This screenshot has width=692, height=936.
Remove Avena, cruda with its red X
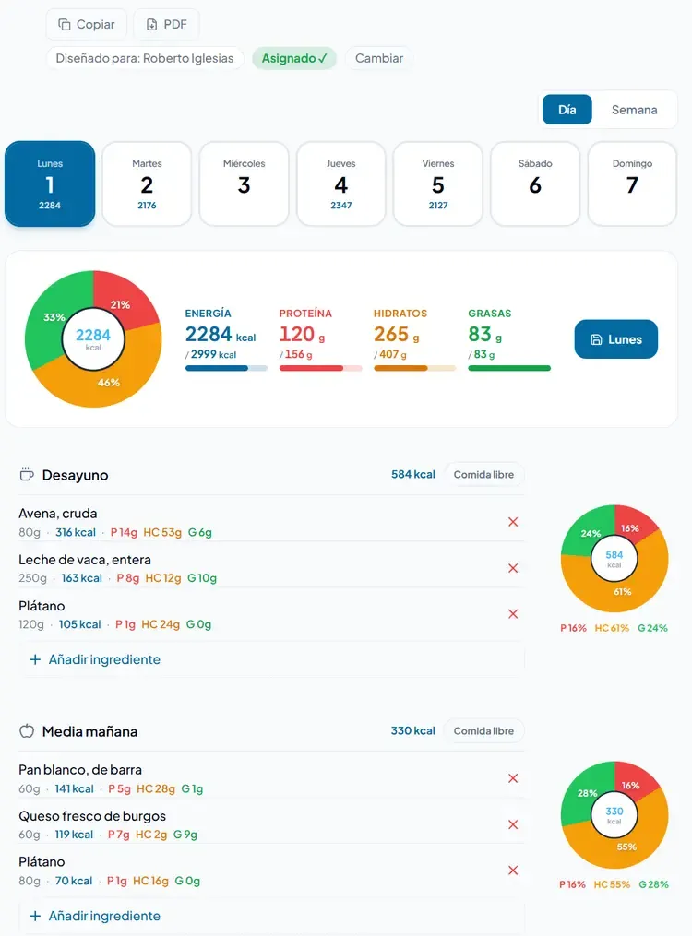(513, 522)
